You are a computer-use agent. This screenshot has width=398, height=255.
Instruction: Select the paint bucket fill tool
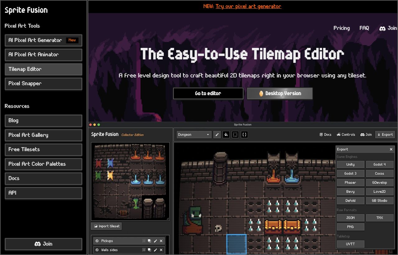tap(226, 135)
